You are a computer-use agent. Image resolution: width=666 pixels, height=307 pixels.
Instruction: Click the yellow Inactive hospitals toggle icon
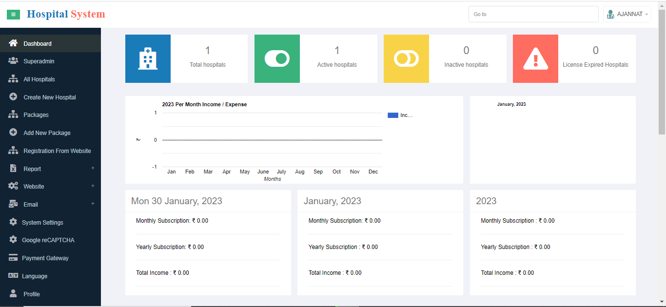pos(406,59)
